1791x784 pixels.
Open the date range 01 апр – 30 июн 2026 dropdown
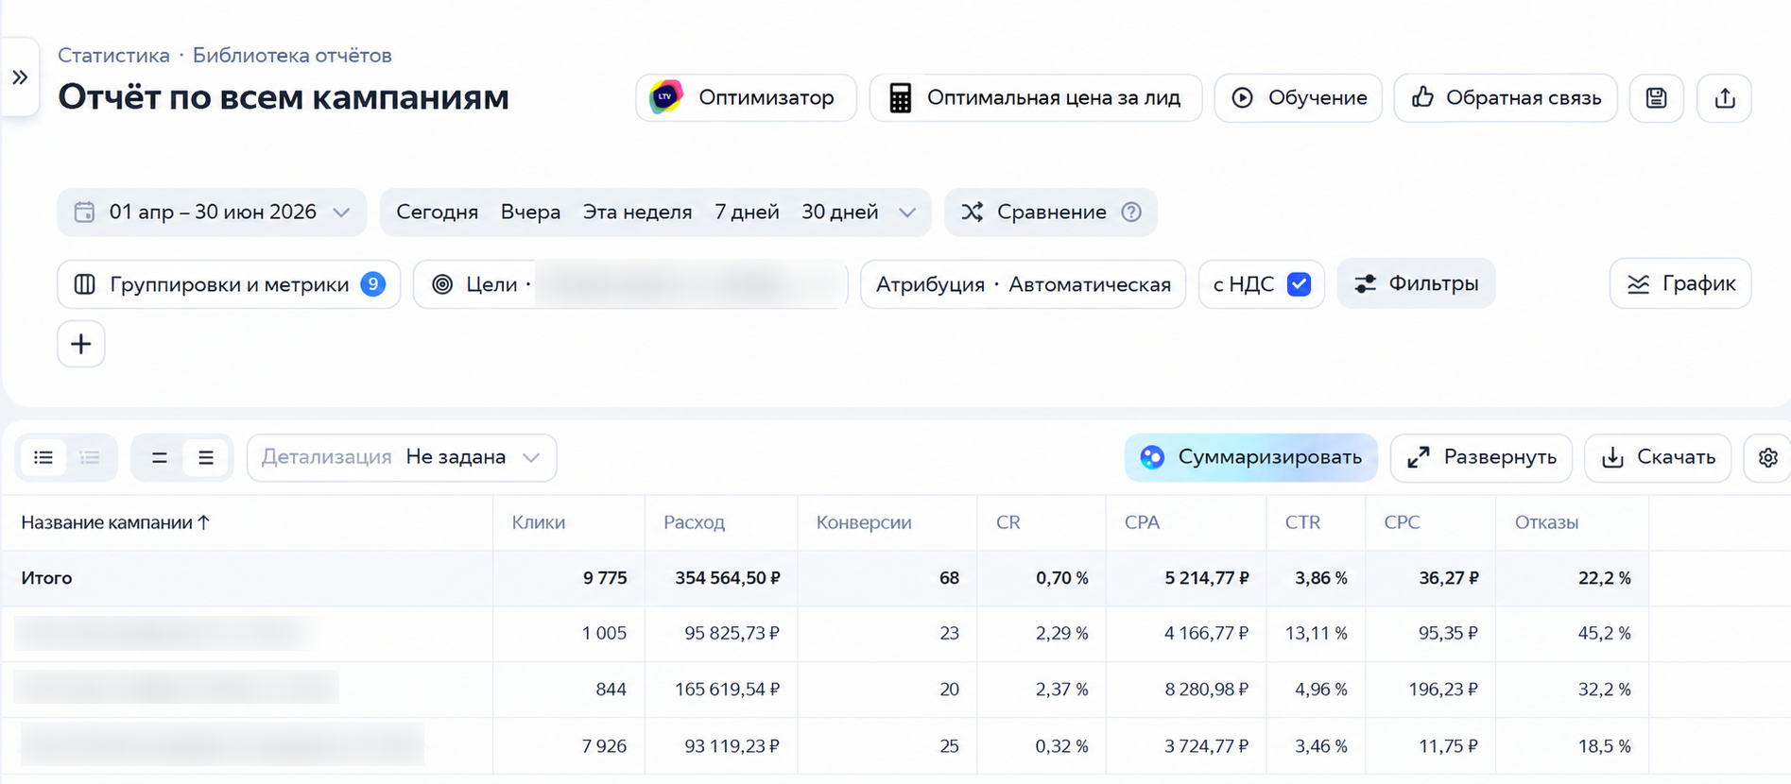point(212,213)
